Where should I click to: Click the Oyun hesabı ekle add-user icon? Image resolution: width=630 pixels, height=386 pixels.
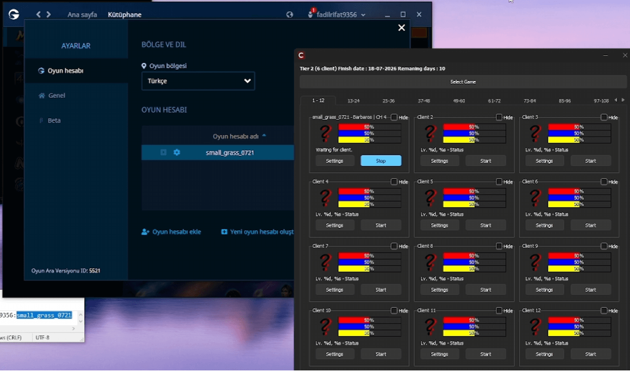[145, 232]
